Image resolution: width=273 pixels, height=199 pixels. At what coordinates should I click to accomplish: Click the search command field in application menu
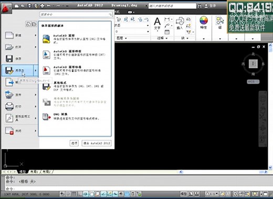pyautogui.click(x=76, y=14)
